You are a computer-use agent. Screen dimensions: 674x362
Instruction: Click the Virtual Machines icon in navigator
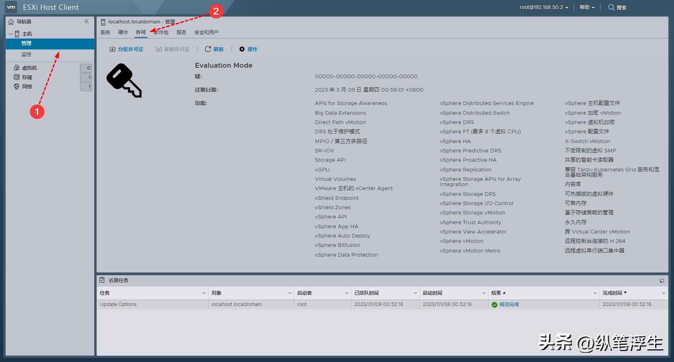click(x=17, y=68)
